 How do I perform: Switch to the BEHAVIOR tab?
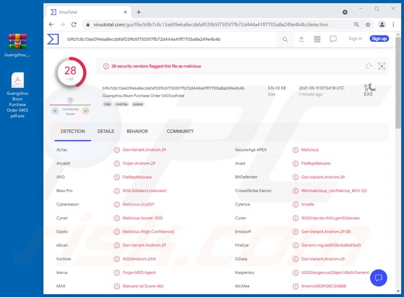137,131
